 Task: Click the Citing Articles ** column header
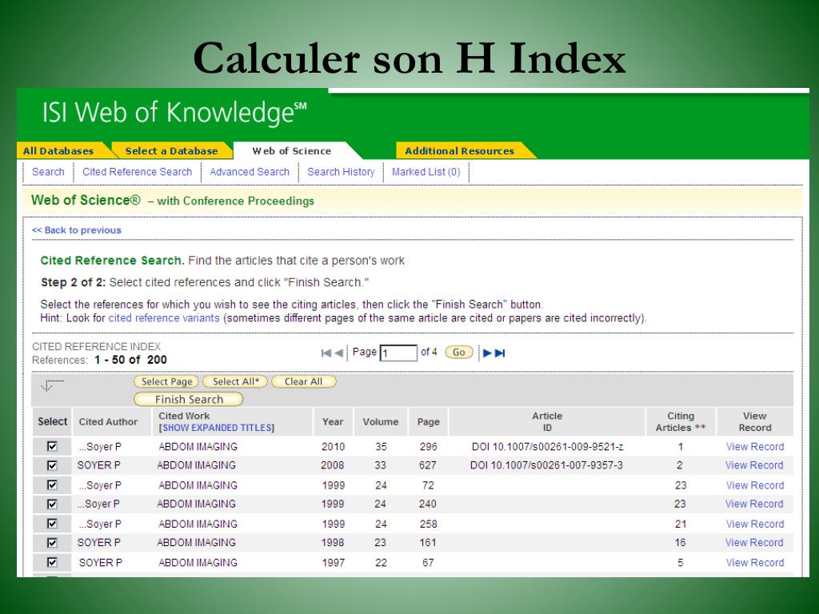(x=681, y=422)
